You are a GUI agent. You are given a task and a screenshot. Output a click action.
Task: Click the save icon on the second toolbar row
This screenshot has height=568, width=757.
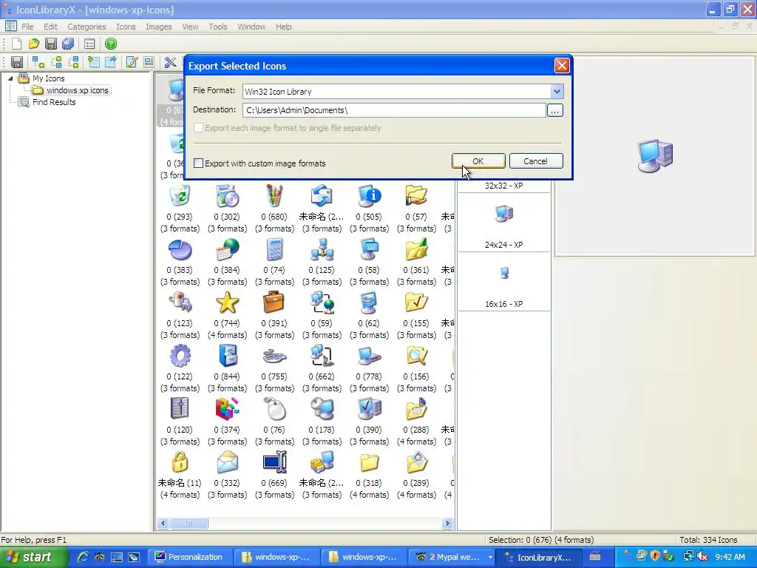click(17, 62)
